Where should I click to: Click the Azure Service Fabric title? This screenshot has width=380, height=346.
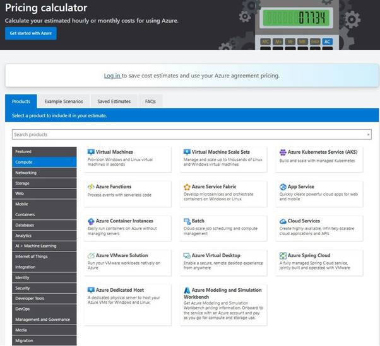coord(214,187)
